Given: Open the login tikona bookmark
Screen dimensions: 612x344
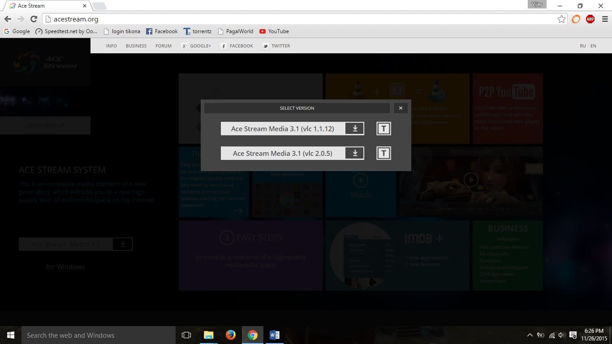Looking at the screenshot, I should (x=122, y=31).
